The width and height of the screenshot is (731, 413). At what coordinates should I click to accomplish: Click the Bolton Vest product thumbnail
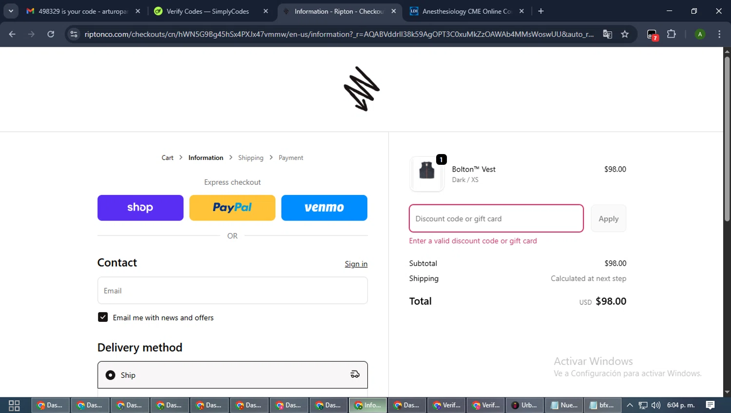click(427, 174)
